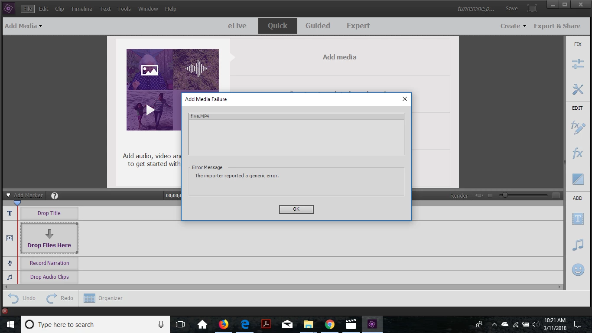Click the Record Narration placeholder
This screenshot has height=333, width=592.
[49, 263]
